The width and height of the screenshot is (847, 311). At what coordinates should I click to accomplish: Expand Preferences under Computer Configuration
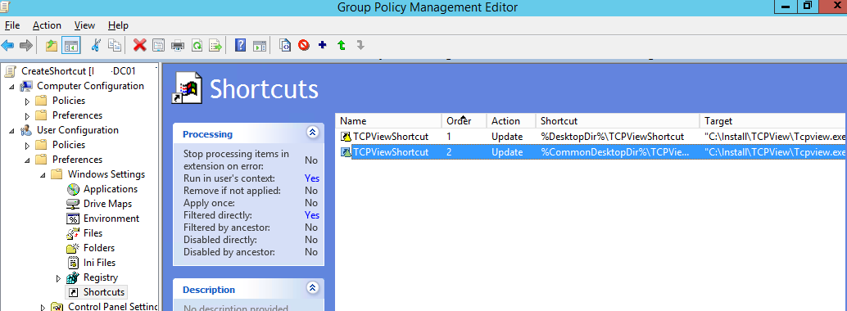click(x=28, y=115)
